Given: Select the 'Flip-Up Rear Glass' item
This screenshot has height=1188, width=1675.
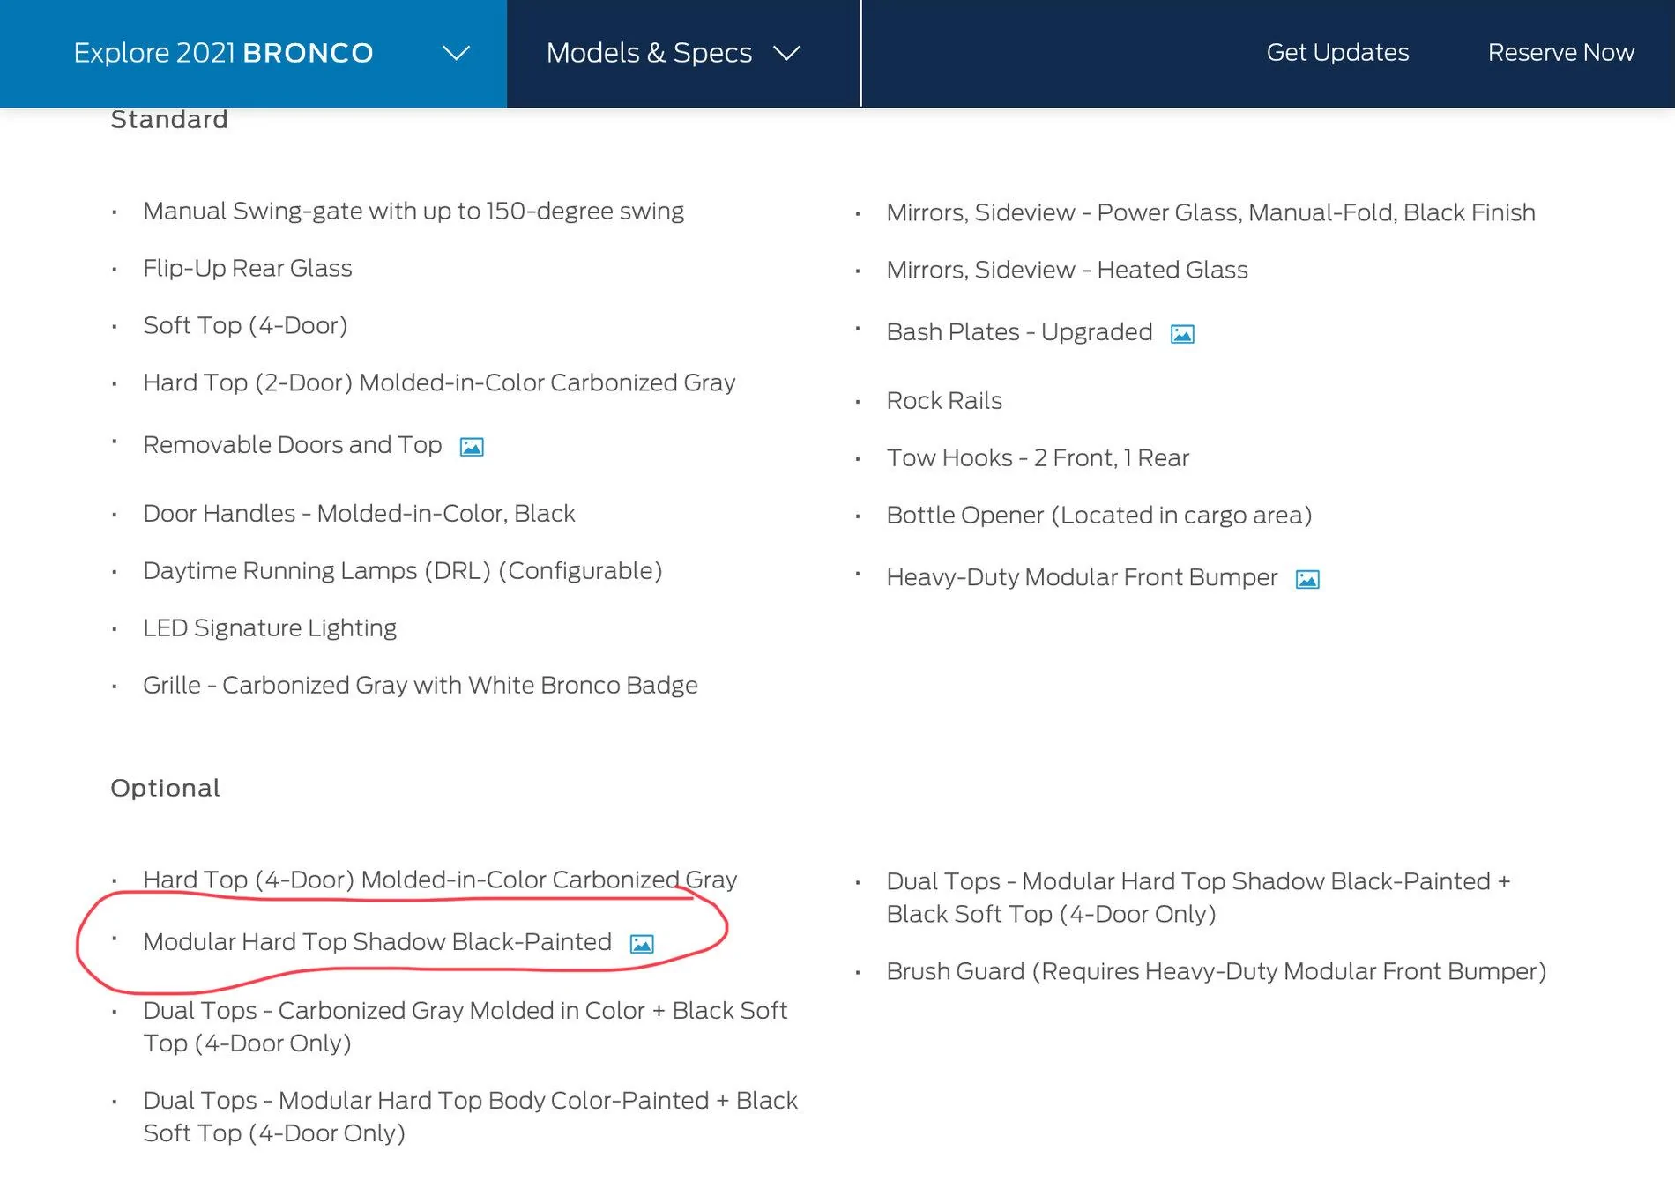Looking at the screenshot, I should [248, 269].
